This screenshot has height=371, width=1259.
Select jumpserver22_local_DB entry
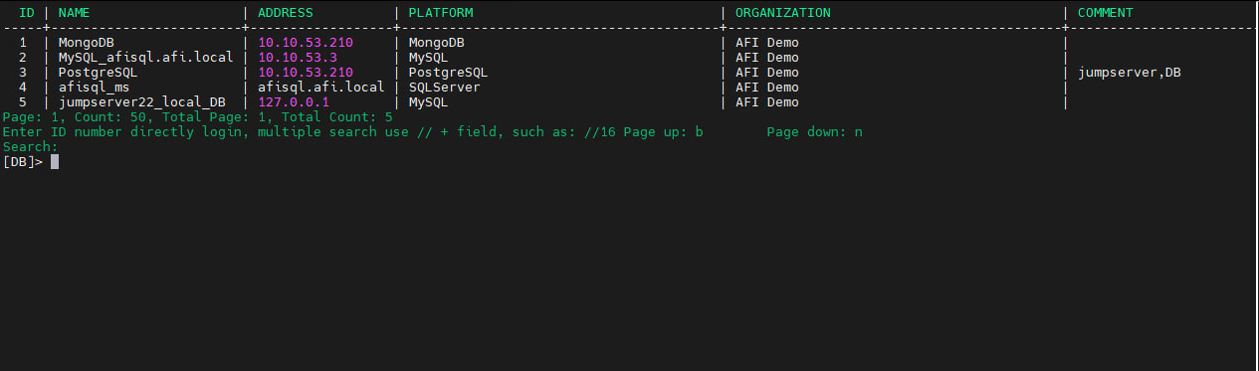[x=142, y=102]
